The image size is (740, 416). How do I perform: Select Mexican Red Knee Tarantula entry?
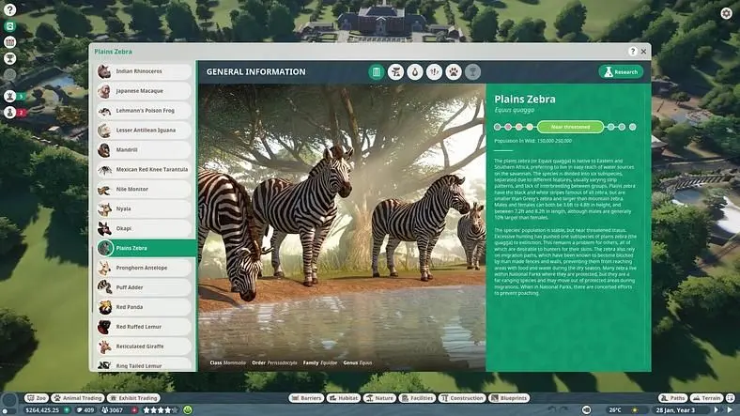point(144,169)
